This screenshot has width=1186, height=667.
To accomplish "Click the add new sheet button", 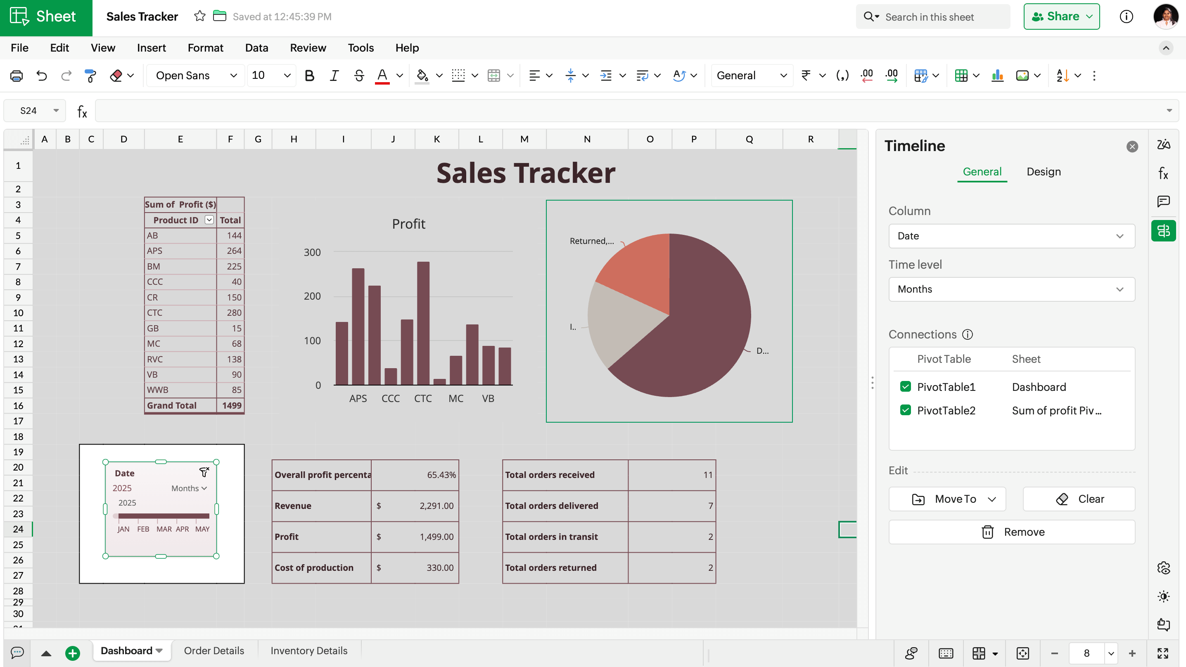I will click(72, 653).
